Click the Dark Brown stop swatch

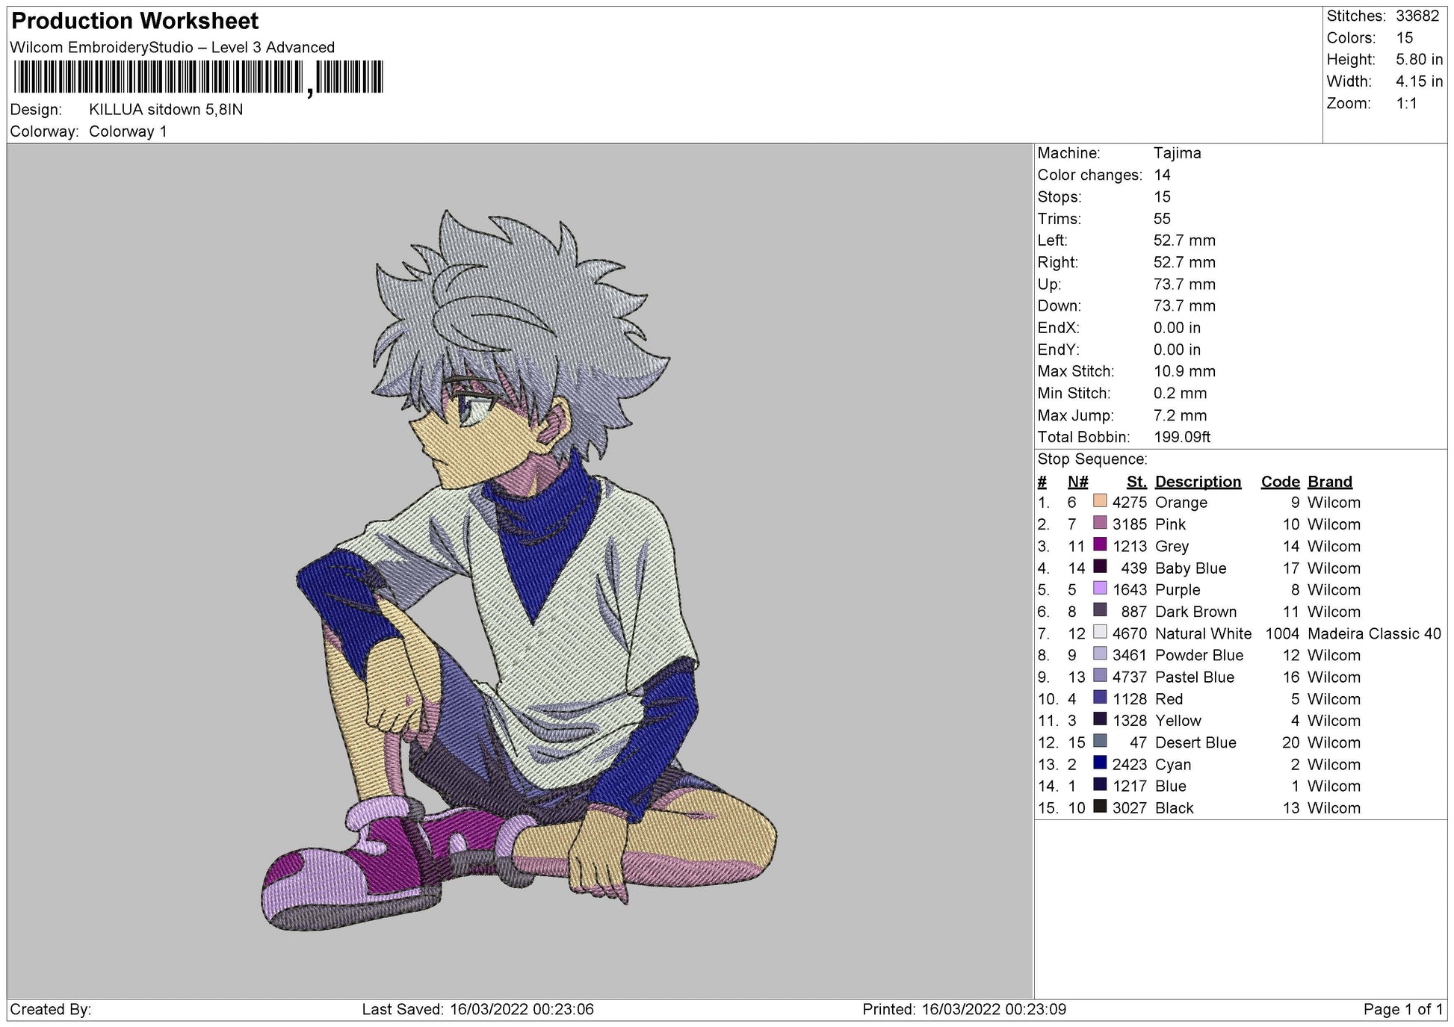pos(1100,609)
